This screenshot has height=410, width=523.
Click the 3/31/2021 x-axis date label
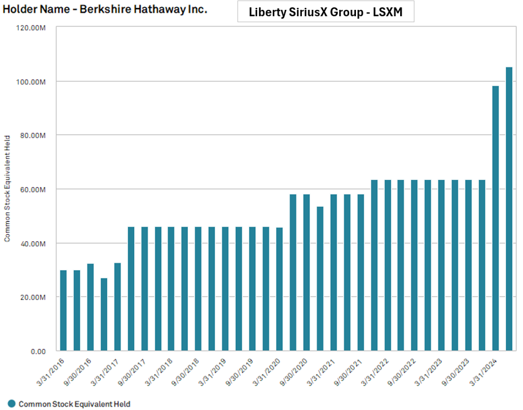tap(320, 373)
